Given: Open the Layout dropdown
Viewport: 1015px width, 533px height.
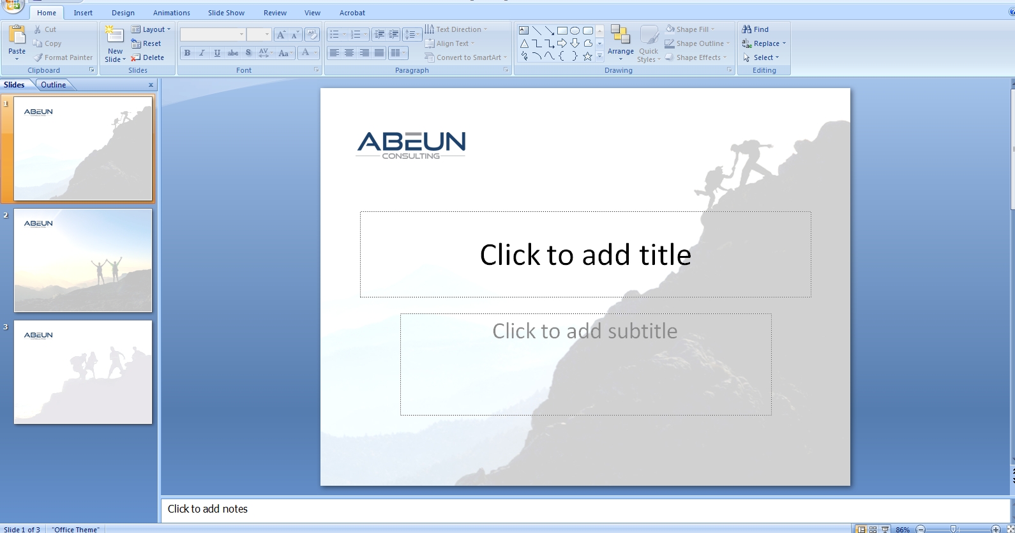Looking at the screenshot, I should pyautogui.click(x=151, y=29).
